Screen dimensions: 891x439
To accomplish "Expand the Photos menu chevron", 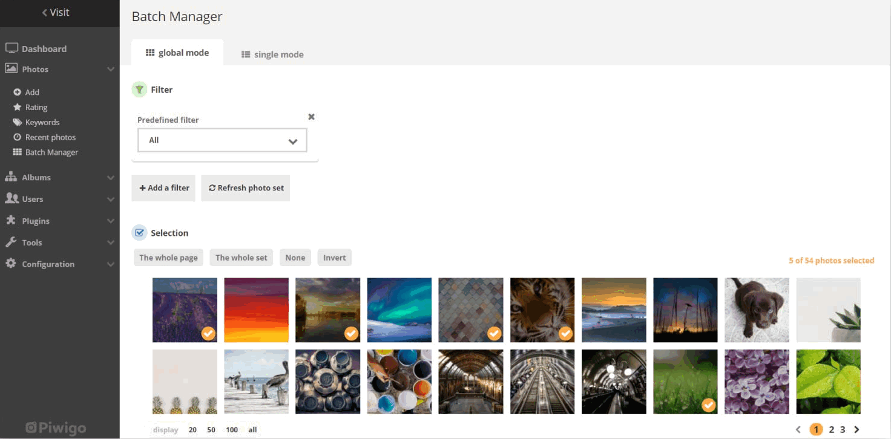I will (x=111, y=70).
